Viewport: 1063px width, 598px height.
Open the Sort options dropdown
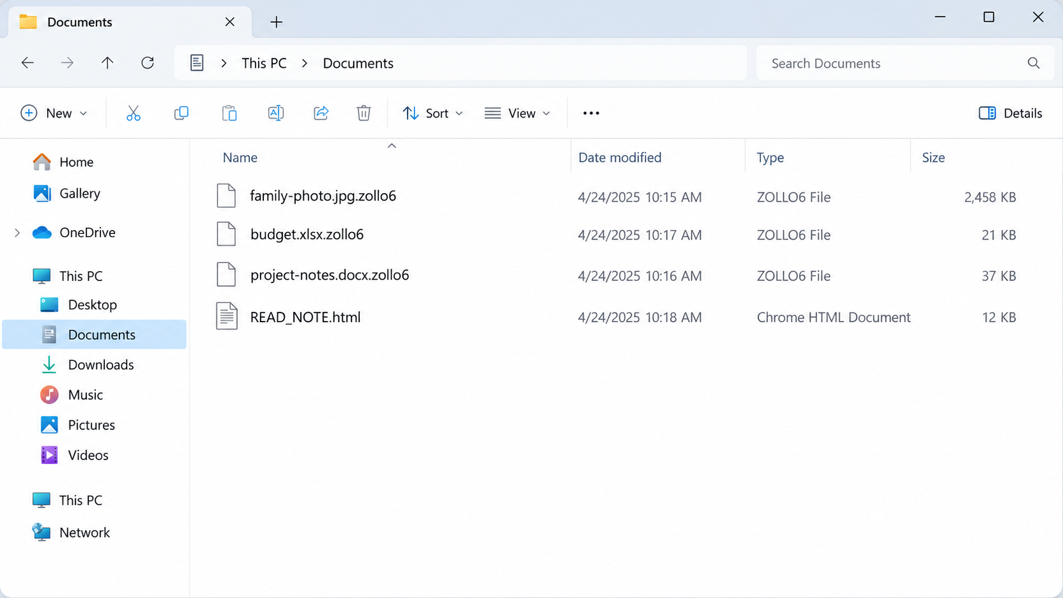coord(433,113)
